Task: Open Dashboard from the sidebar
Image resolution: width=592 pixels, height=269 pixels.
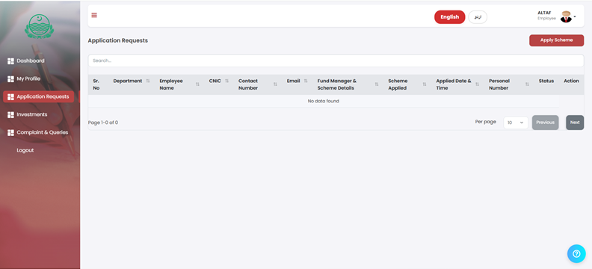Action: coord(30,61)
